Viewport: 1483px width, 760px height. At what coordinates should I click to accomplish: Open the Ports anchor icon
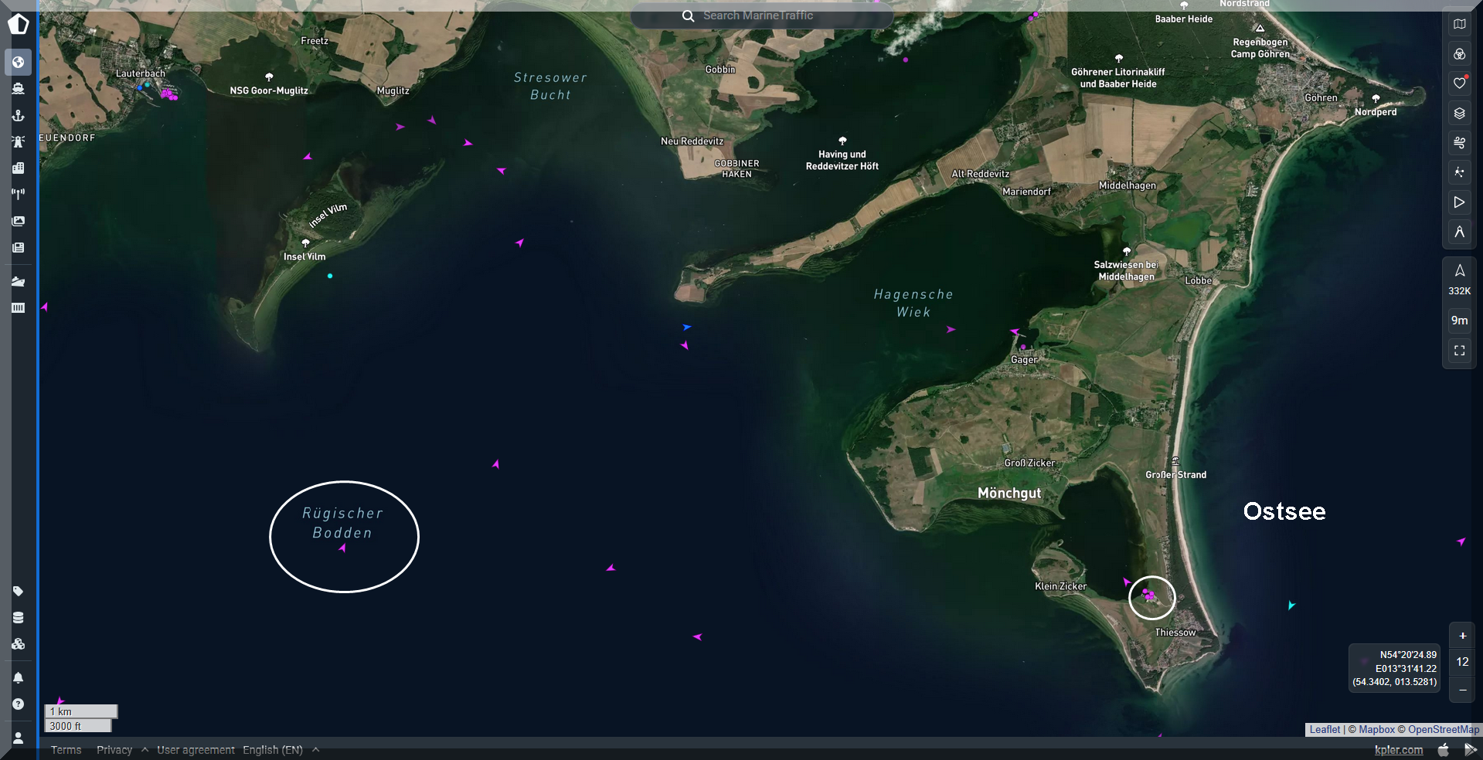pos(19,115)
